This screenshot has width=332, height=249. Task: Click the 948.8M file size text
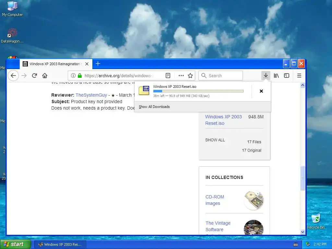coord(256,117)
